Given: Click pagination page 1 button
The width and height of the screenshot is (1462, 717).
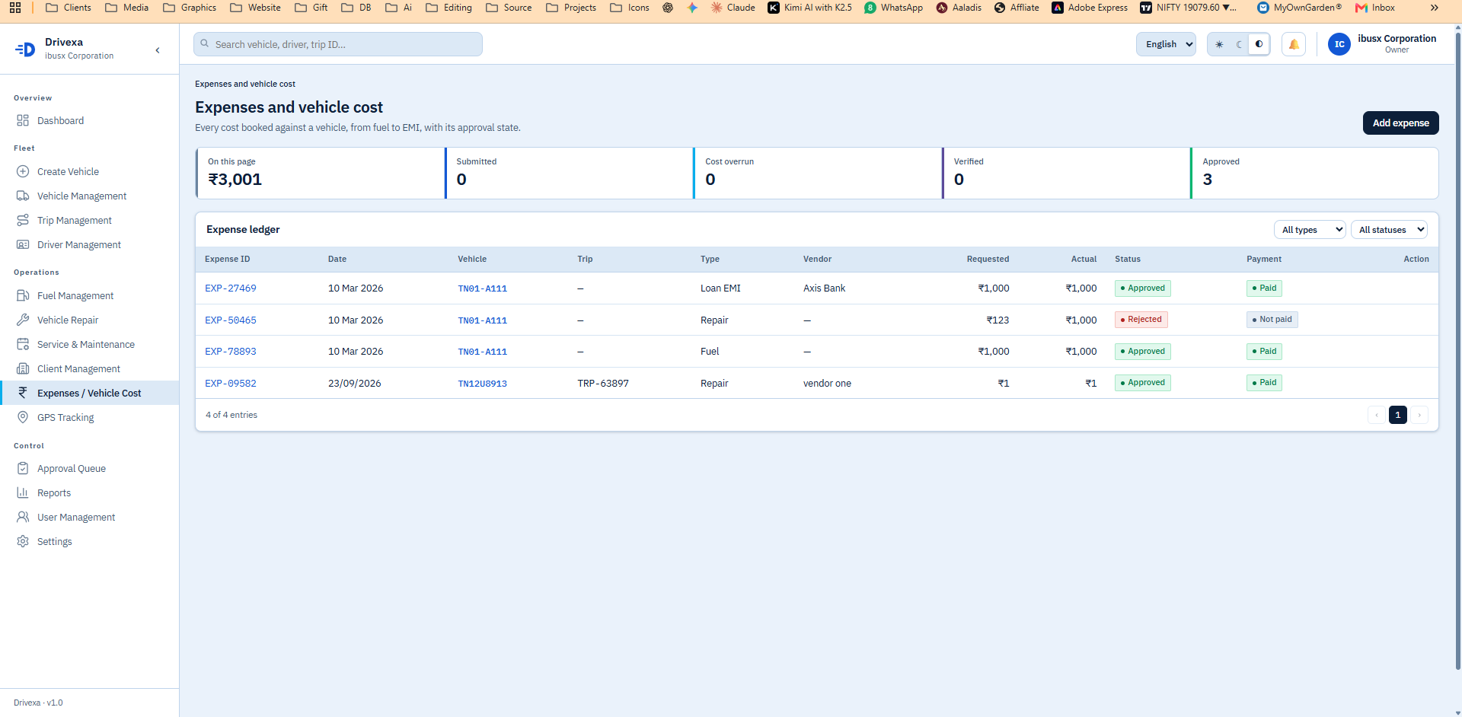Looking at the screenshot, I should coord(1397,415).
